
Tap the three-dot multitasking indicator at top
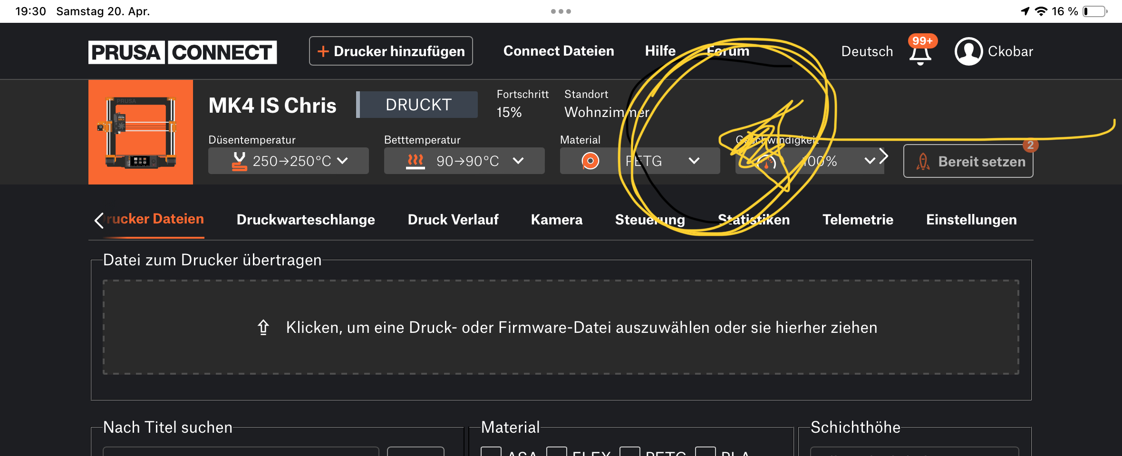[561, 11]
